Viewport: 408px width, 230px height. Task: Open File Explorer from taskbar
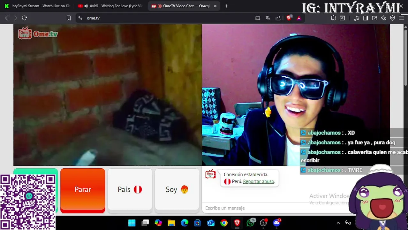(x=171, y=223)
